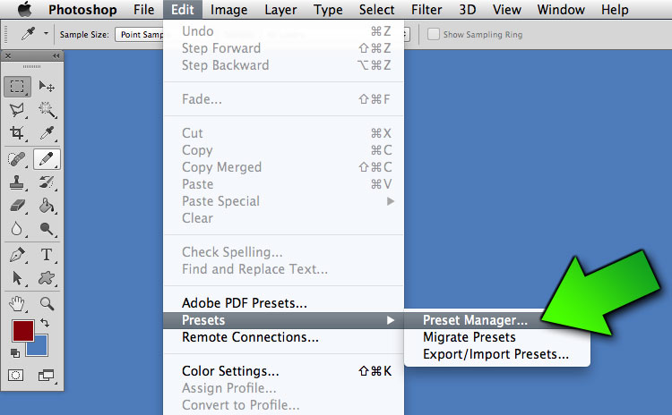Select the Rectangular Marquee tool
This screenshot has width=672, height=415.
click(x=17, y=87)
